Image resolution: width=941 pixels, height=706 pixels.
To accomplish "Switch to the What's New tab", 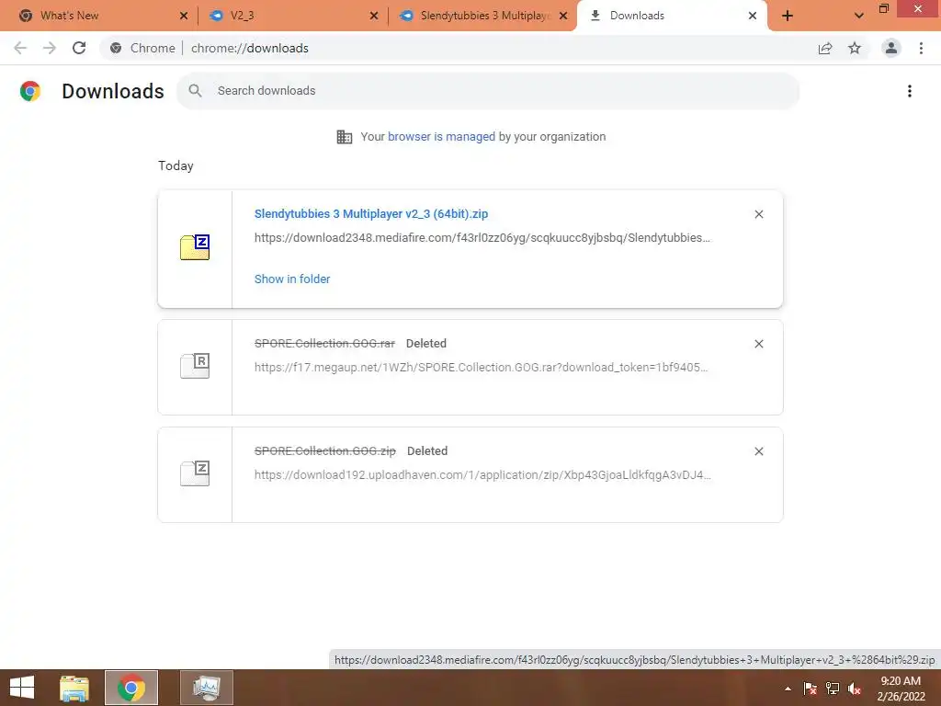I will pos(99,16).
